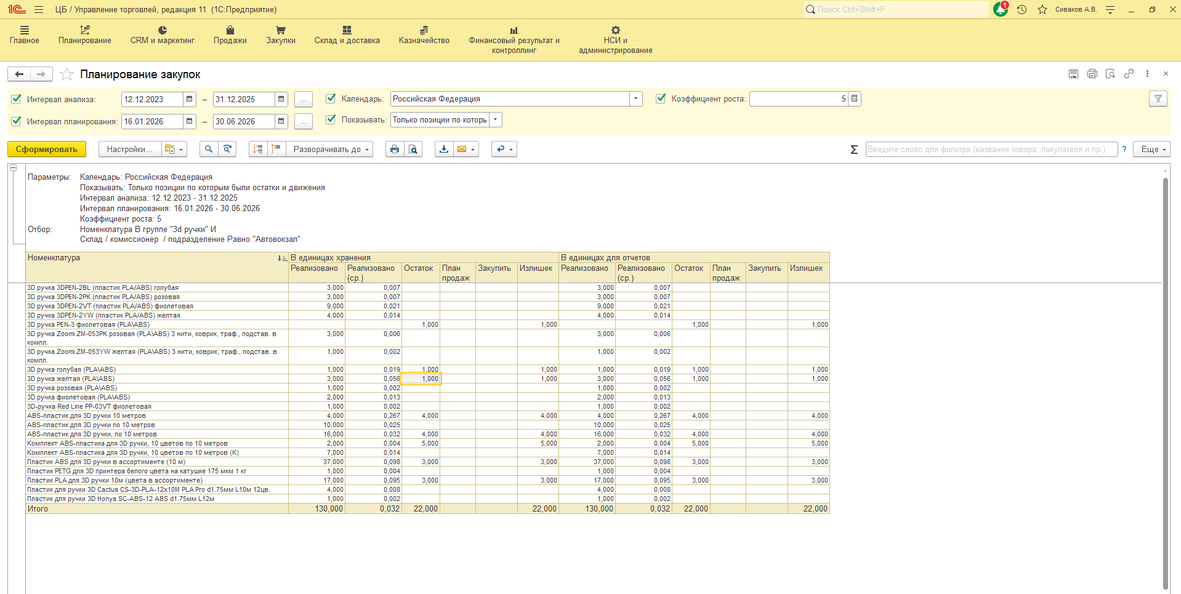Toggle the Коэффициент роста checkbox
Screen dimensions: 1181x594
(661, 98)
